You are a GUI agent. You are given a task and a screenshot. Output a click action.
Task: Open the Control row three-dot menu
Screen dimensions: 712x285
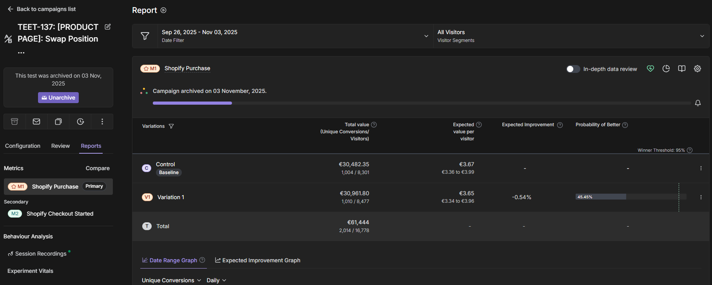(701, 168)
